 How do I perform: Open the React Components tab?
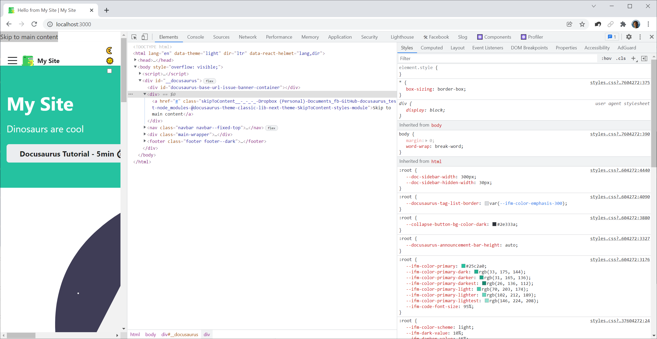(x=494, y=37)
